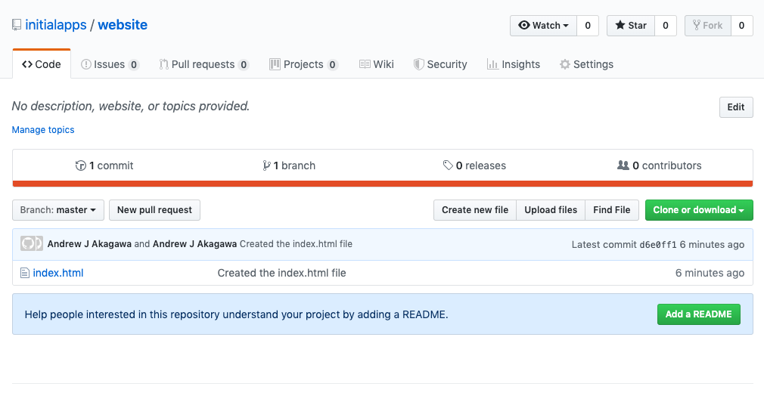Click the index.html row's 6 minutes ago timestamp

point(710,274)
